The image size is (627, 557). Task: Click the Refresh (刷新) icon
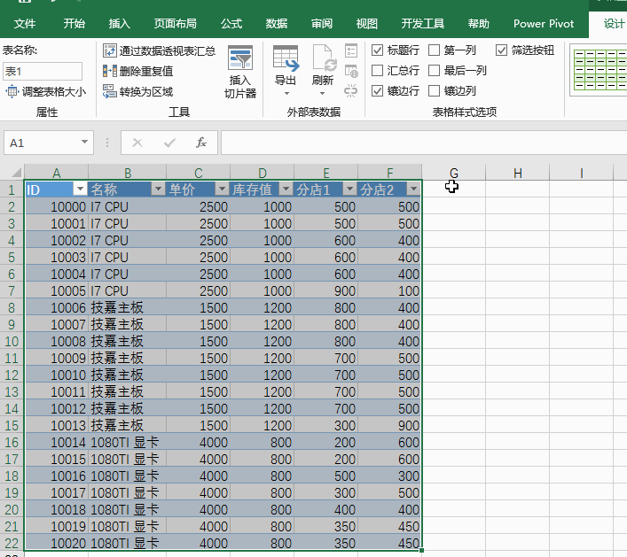point(323,58)
